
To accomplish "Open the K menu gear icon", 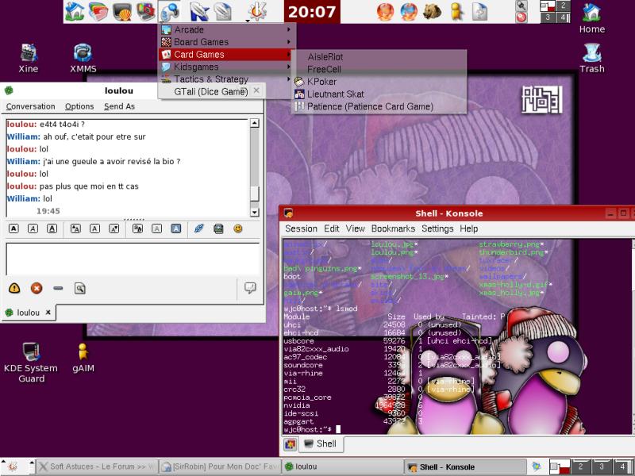I will click(x=258, y=11).
